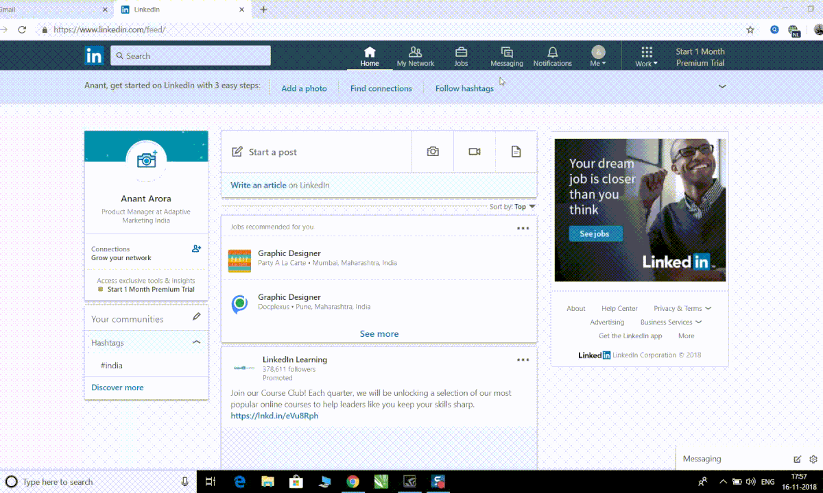
Task: Click the browser address bar URL
Action: [110, 30]
